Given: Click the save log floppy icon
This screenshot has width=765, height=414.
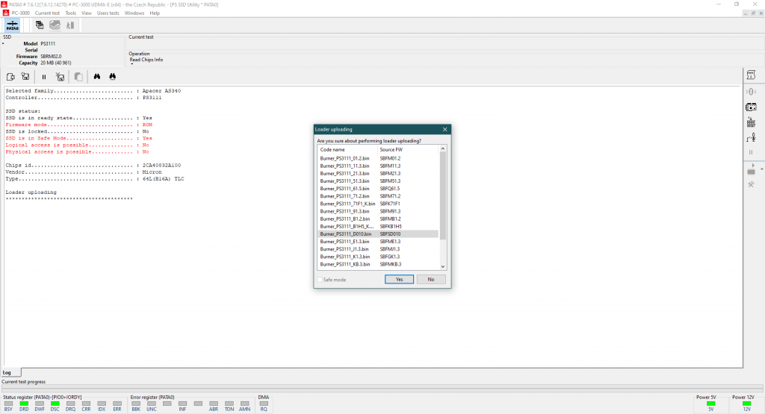Looking at the screenshot, I should (25, 76).
